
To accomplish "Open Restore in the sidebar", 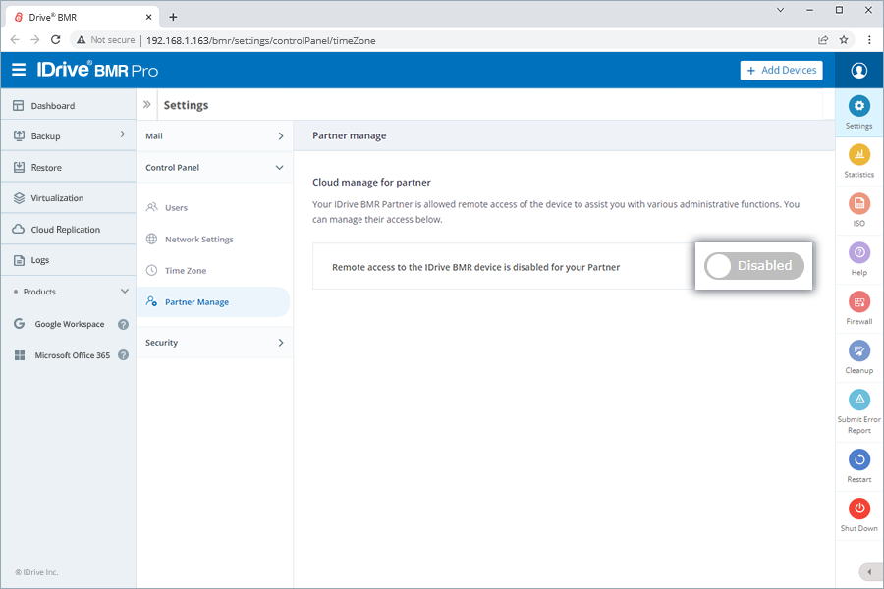I will coord(68,168).
